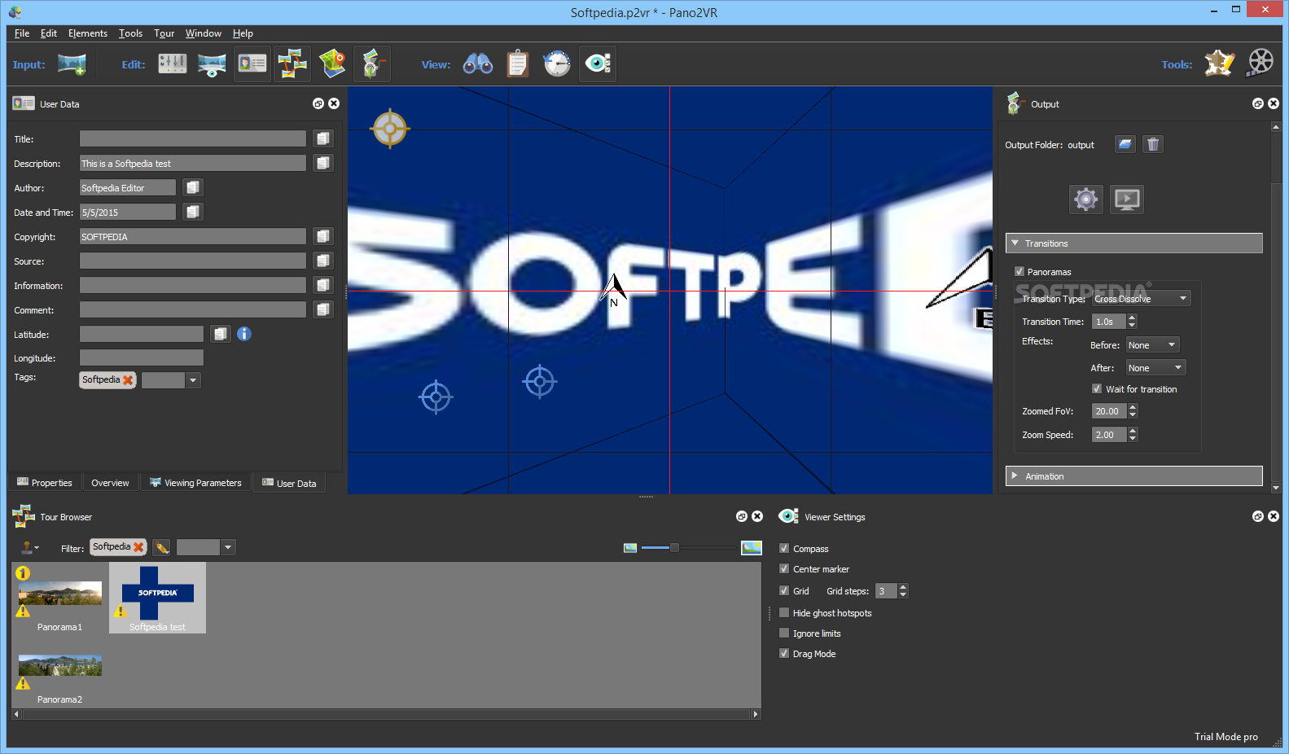Click output preview monitor button
Image resolution: width=1289 pixels, height=754 pixels.
click(x=1127, y=199)
